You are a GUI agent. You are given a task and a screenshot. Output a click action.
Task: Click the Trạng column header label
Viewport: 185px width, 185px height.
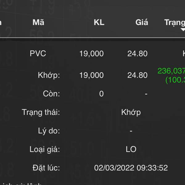point(175,23)
